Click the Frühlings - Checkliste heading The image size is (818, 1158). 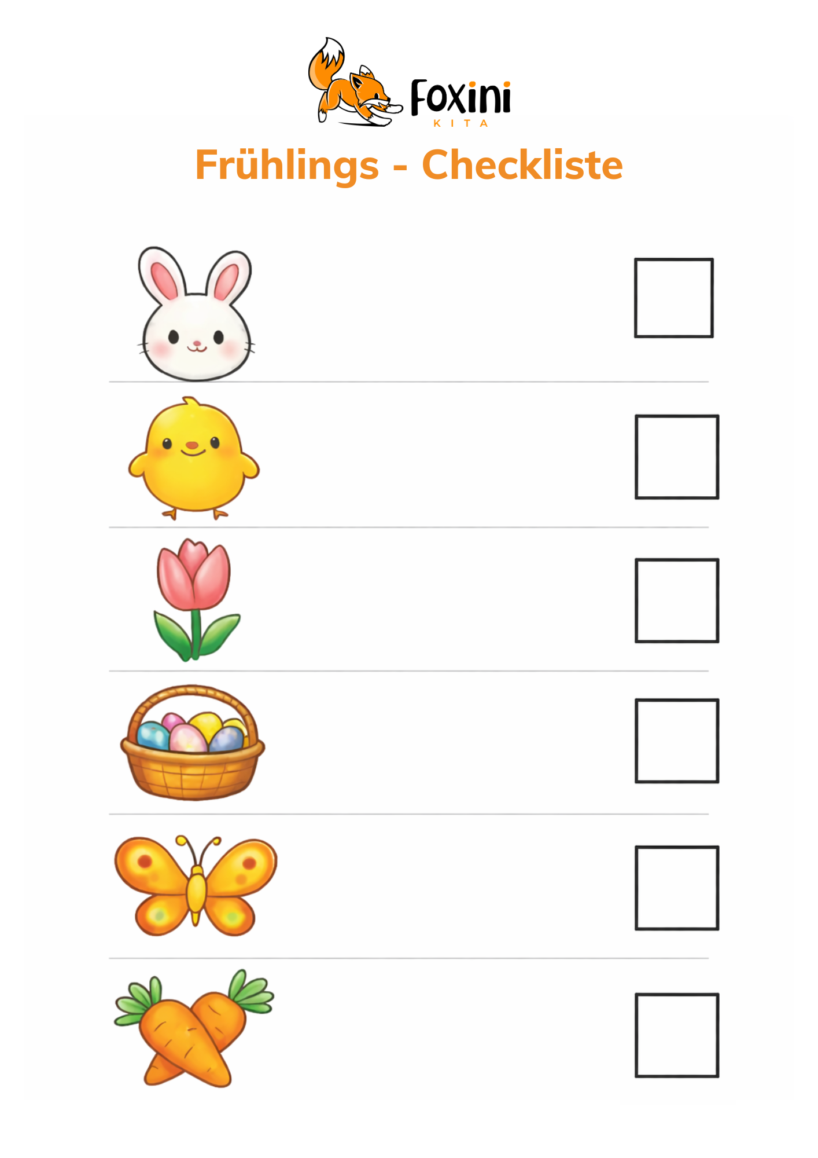click(x=409, y=166)
